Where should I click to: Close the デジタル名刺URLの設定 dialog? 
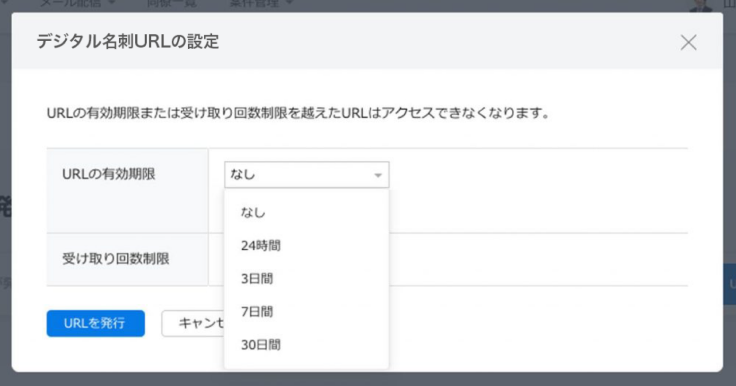click(688, 43)
